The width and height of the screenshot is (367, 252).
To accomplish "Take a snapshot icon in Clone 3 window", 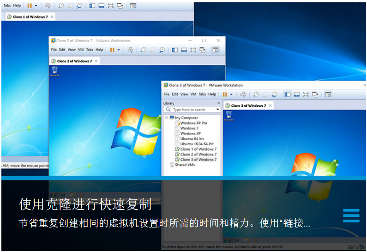I will coord(256,94).
